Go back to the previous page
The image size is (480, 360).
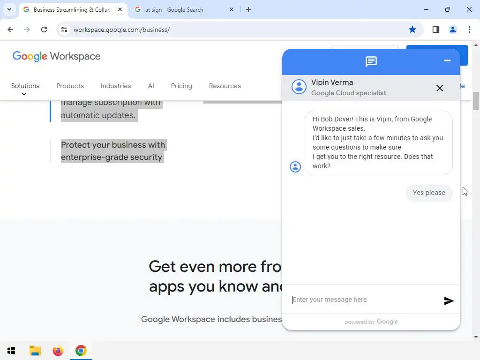click(x=10, y=30)
